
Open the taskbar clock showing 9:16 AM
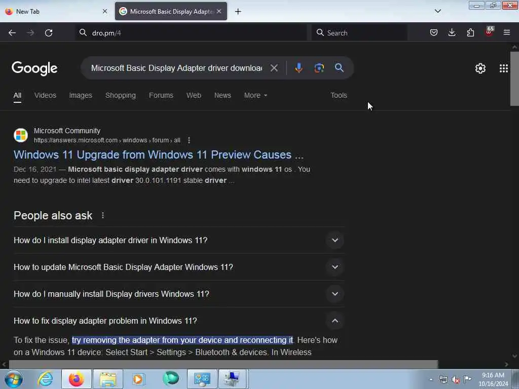(x=493, y=379)
